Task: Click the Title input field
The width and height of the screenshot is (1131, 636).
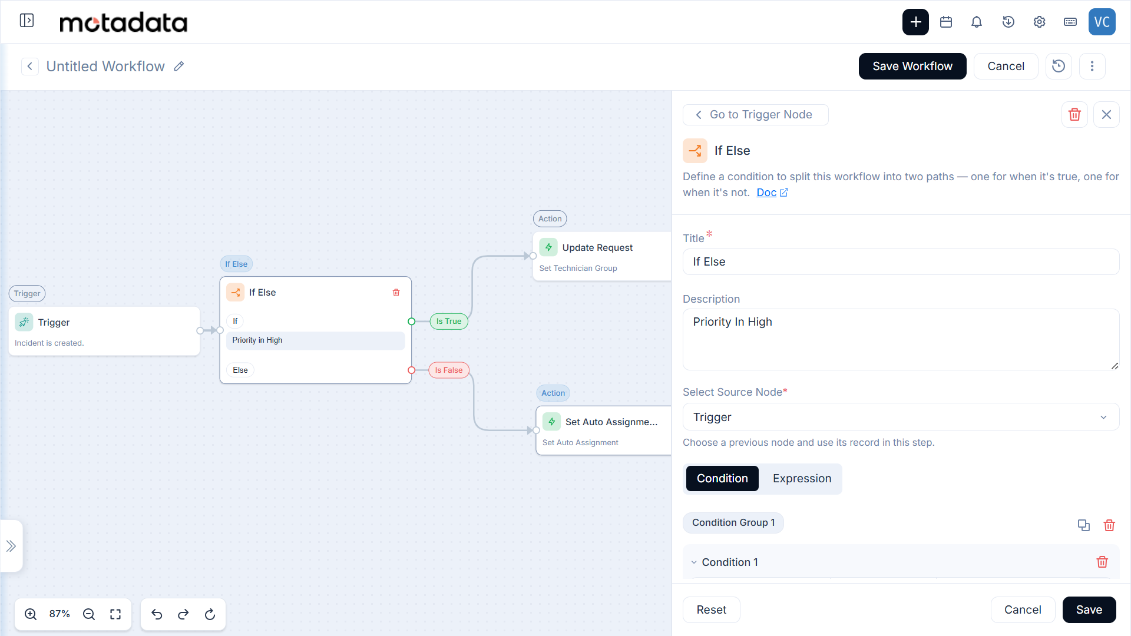Action: [901, 261]
